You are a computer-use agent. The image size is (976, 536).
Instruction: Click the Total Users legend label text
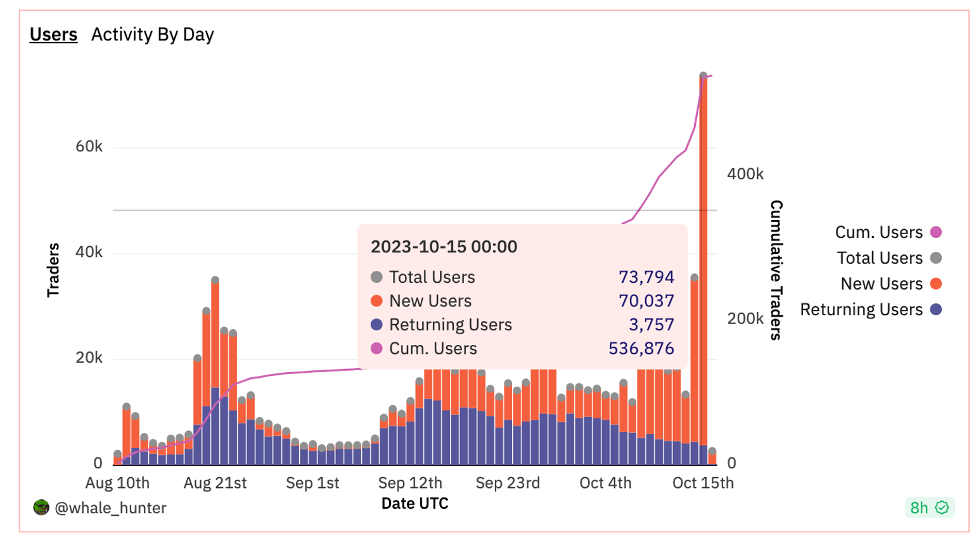879,258
